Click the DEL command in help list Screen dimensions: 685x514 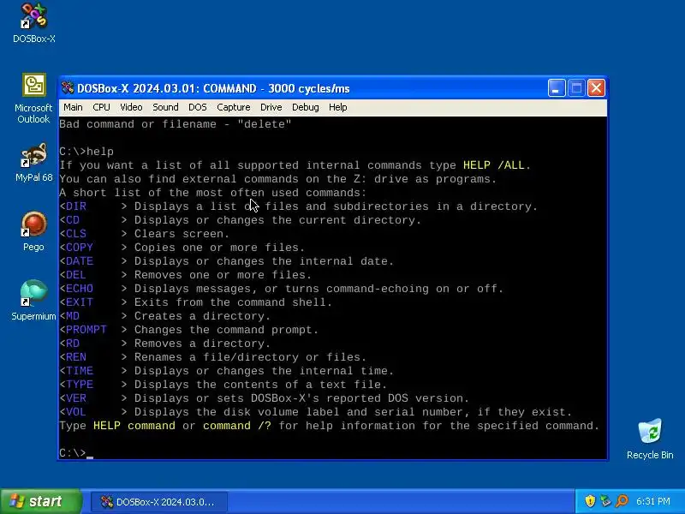point(76,275)
